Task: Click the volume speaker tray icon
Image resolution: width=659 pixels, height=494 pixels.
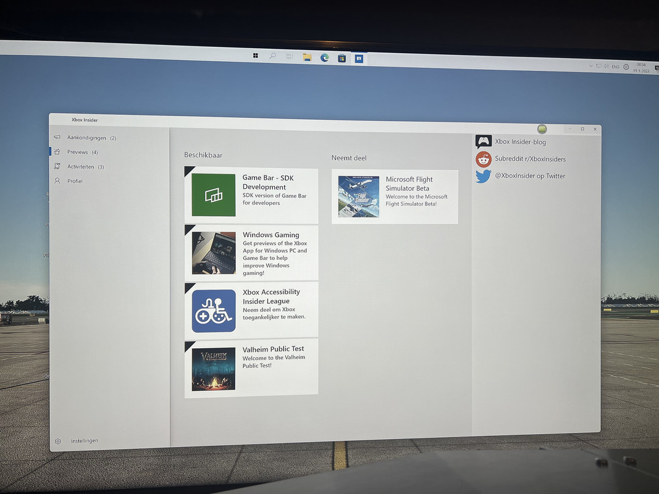Action: [607, 66]
